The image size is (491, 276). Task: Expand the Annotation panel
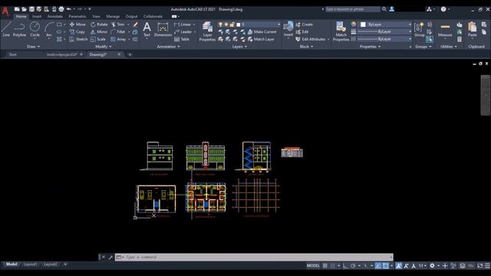click(168, 47)
